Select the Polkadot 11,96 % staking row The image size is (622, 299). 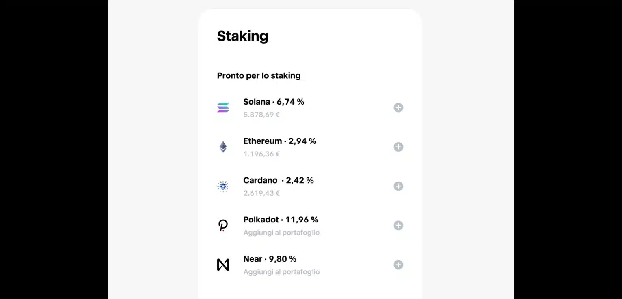click(x=281, y=220)
